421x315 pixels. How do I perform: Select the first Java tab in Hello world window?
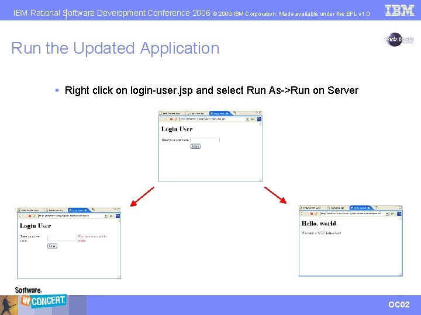point(312,208)
